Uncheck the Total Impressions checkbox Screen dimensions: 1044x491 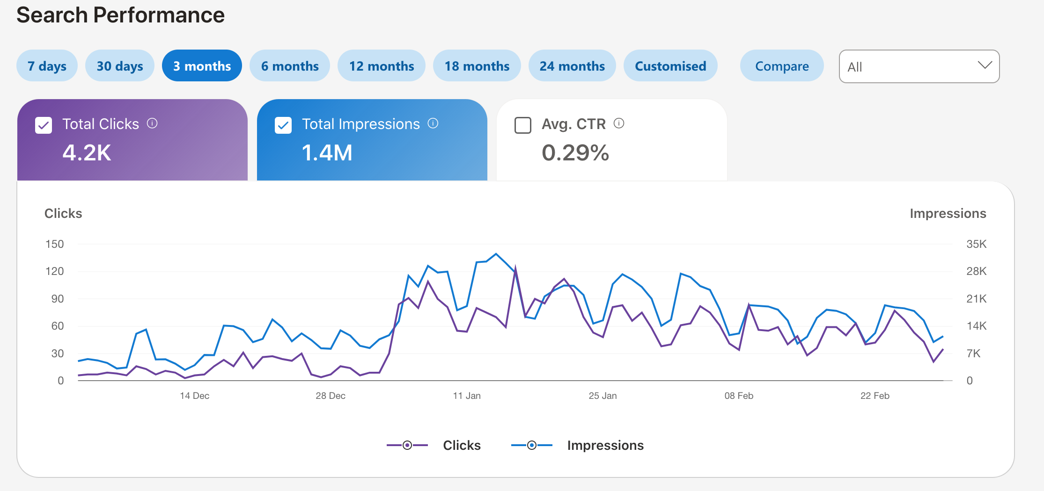[283, 125]
